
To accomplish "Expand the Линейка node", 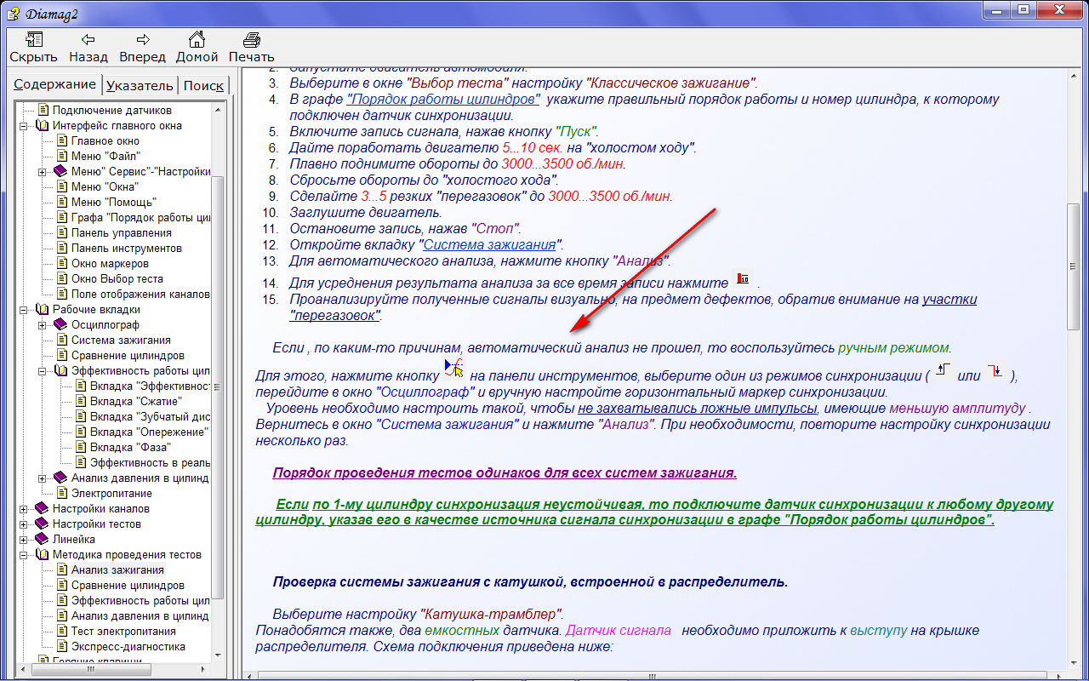I will tap(25, 540).
